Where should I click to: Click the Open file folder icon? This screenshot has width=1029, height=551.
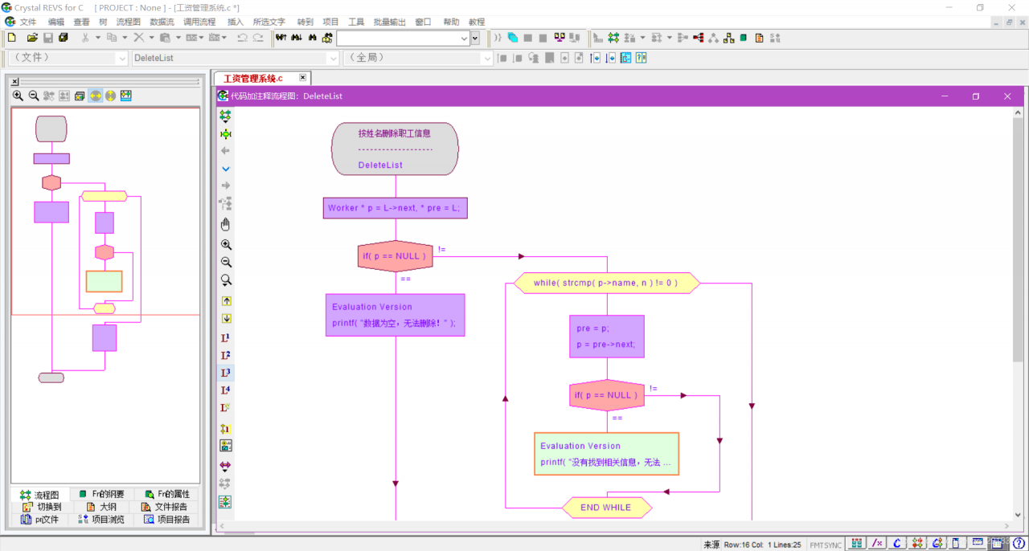(x=32, y=38)
